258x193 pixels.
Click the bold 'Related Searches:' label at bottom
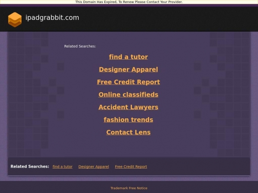pyautogui.click(x=30, y=166)
